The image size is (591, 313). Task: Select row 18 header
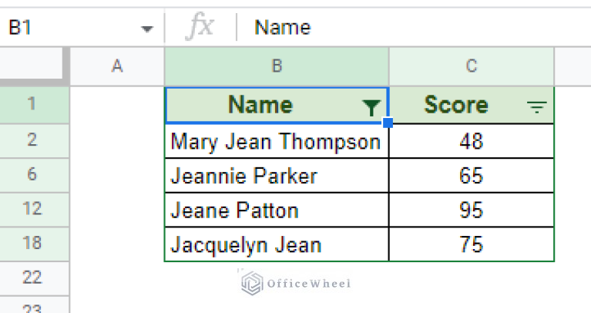point(32,244)
